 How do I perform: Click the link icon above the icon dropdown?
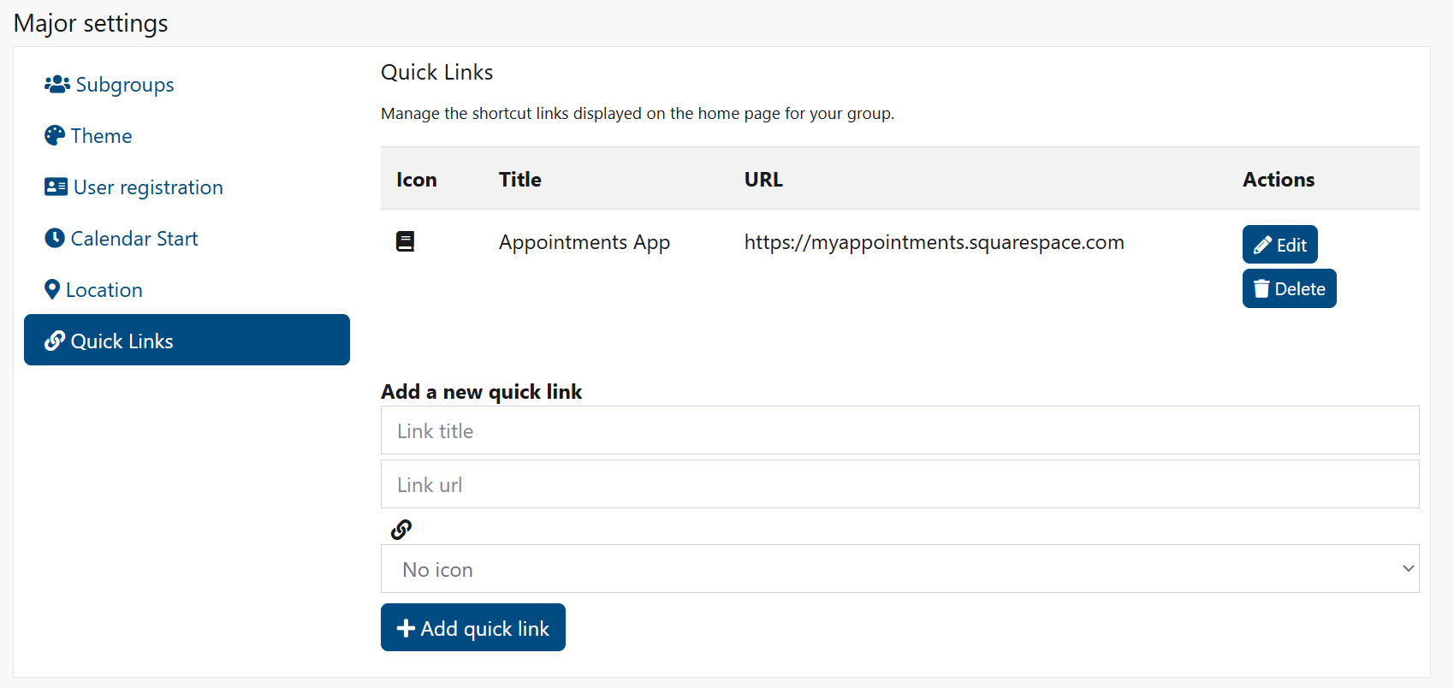(401, 529)
